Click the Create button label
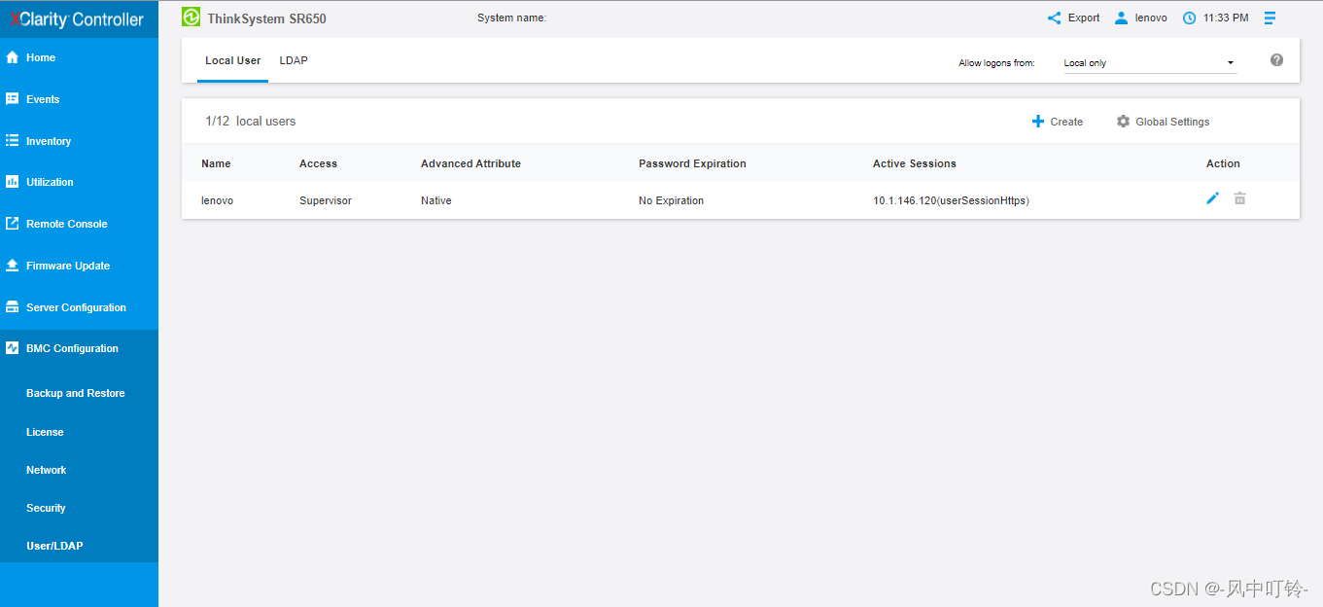This screenshot has height=607, width=1323. tap(1066, 122)
